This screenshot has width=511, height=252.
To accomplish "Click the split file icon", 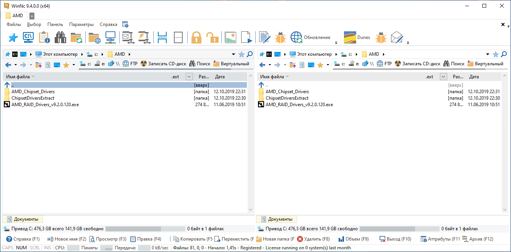I will point(162,37).
